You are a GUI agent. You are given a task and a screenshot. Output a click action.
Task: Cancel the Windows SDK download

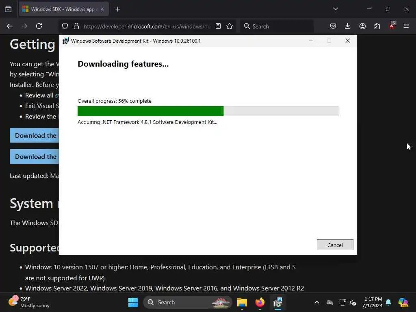(335, 245)
